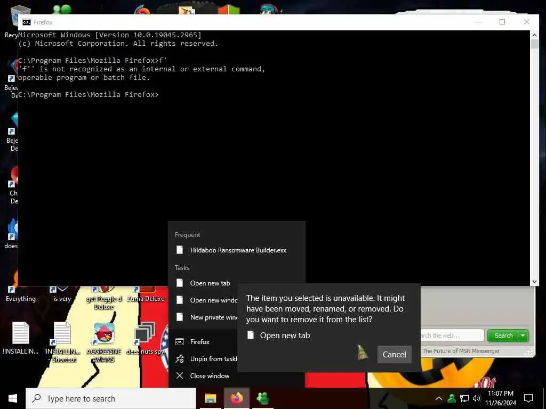This screenshot has height=409, width=546.
Task: Open the volume speaker tray icon
Action: (x=476, y=398)
